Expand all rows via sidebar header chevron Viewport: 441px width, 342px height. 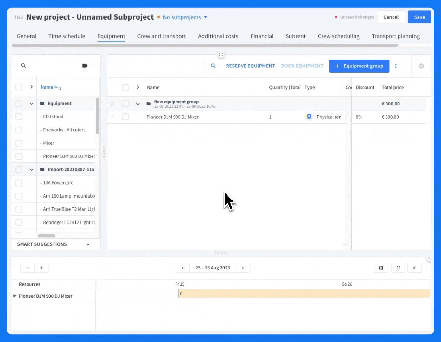coord(31,87)
